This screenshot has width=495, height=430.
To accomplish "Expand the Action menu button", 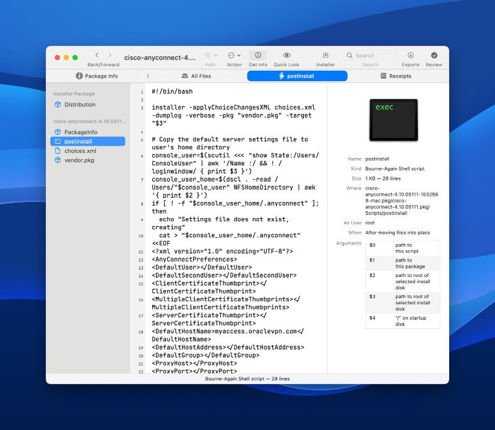I will tap(234, 55).
